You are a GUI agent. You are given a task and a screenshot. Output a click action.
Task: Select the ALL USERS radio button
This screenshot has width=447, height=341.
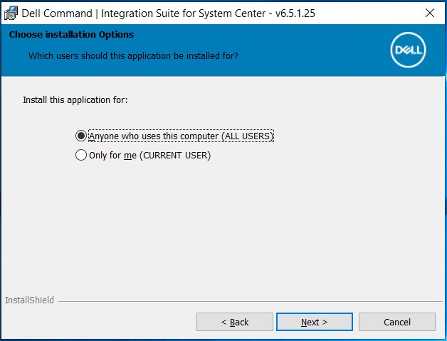80,136
